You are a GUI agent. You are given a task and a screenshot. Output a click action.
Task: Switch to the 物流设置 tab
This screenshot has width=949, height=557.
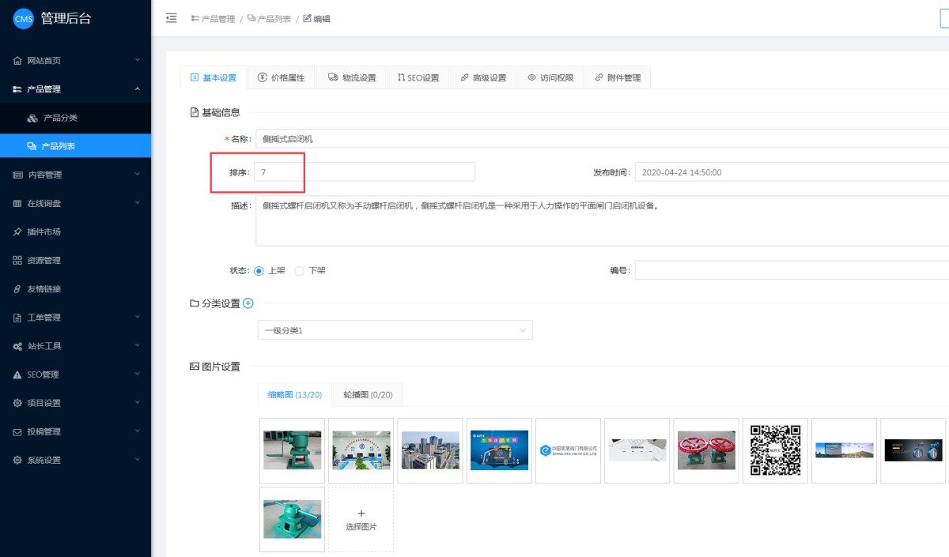(352, 77)
